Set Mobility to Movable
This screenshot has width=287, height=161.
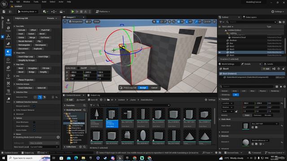point(268,115)
